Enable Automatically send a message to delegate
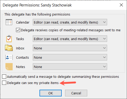127x99 pixels. point(4,77)
